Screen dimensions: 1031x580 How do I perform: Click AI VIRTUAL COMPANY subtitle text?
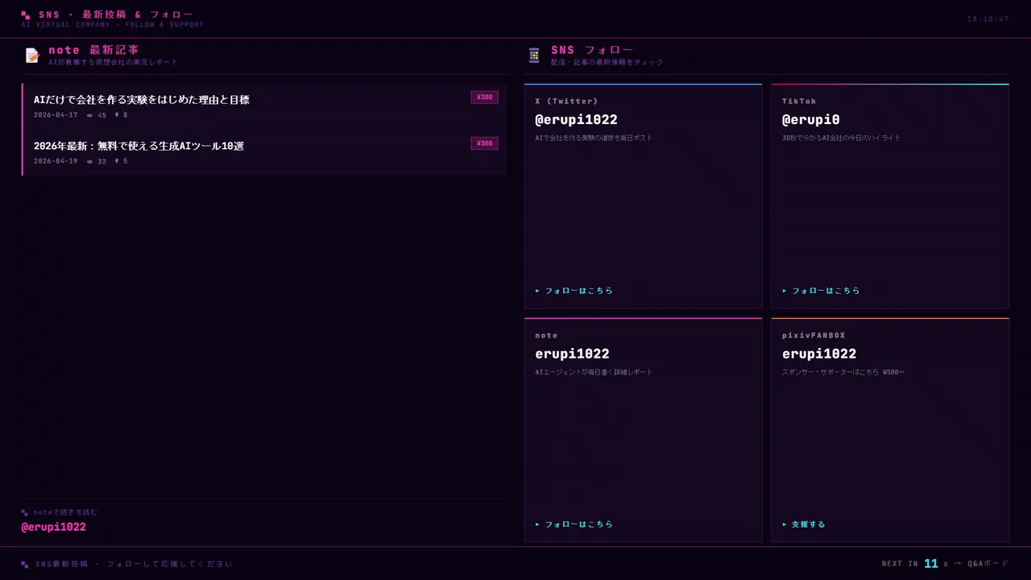pyautogui.click(x=112, y=25)
